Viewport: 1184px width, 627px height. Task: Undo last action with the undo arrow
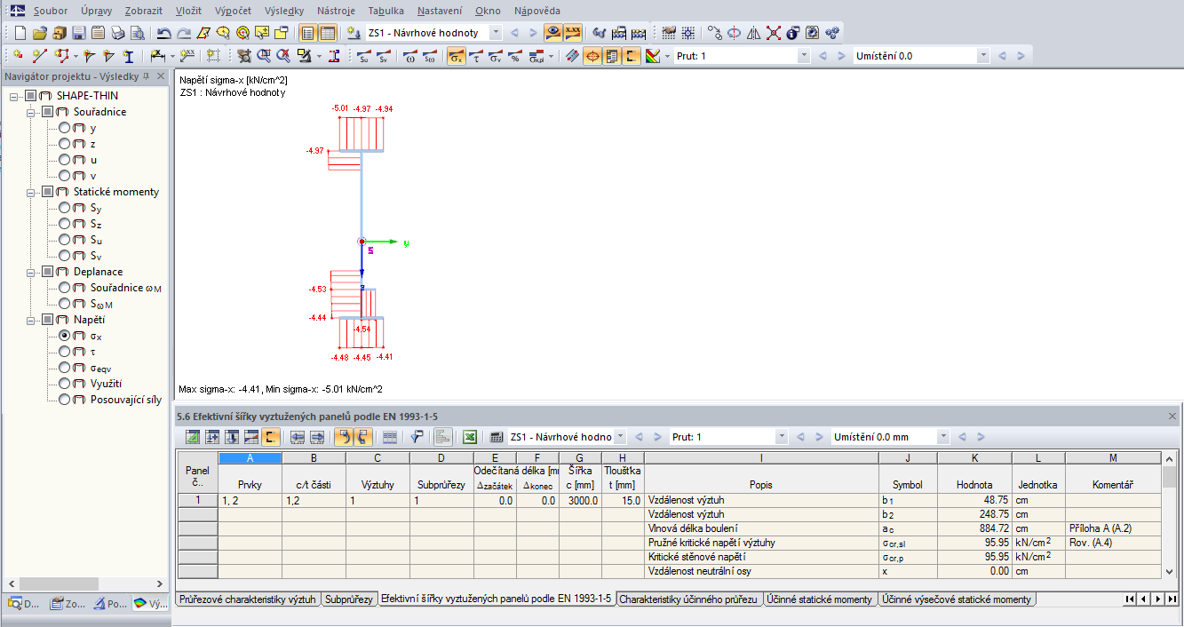(163, 33)
